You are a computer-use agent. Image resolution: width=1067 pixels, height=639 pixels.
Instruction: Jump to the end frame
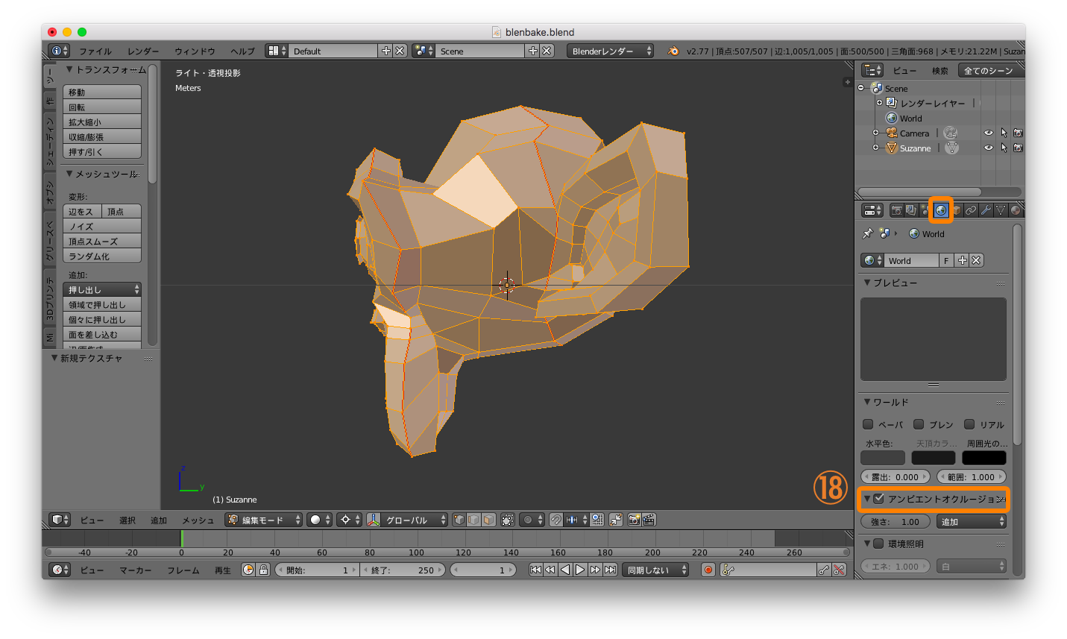610,570
